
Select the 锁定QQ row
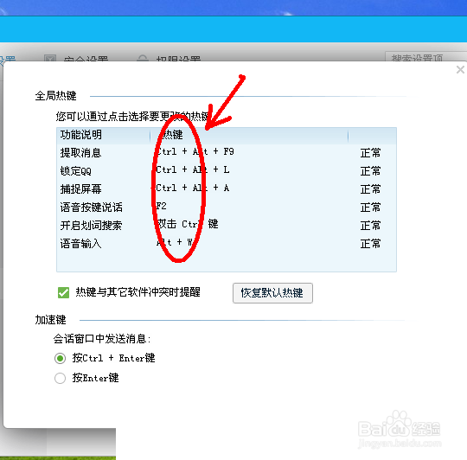pyautogui.click(x=227, y=171)
